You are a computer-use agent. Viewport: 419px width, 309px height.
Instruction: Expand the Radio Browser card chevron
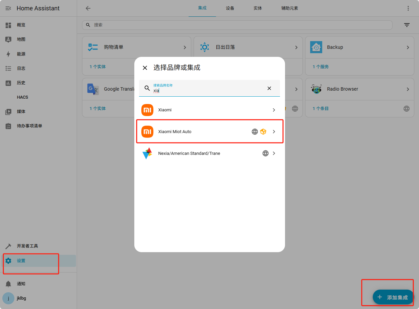click(x=408, y=89)
